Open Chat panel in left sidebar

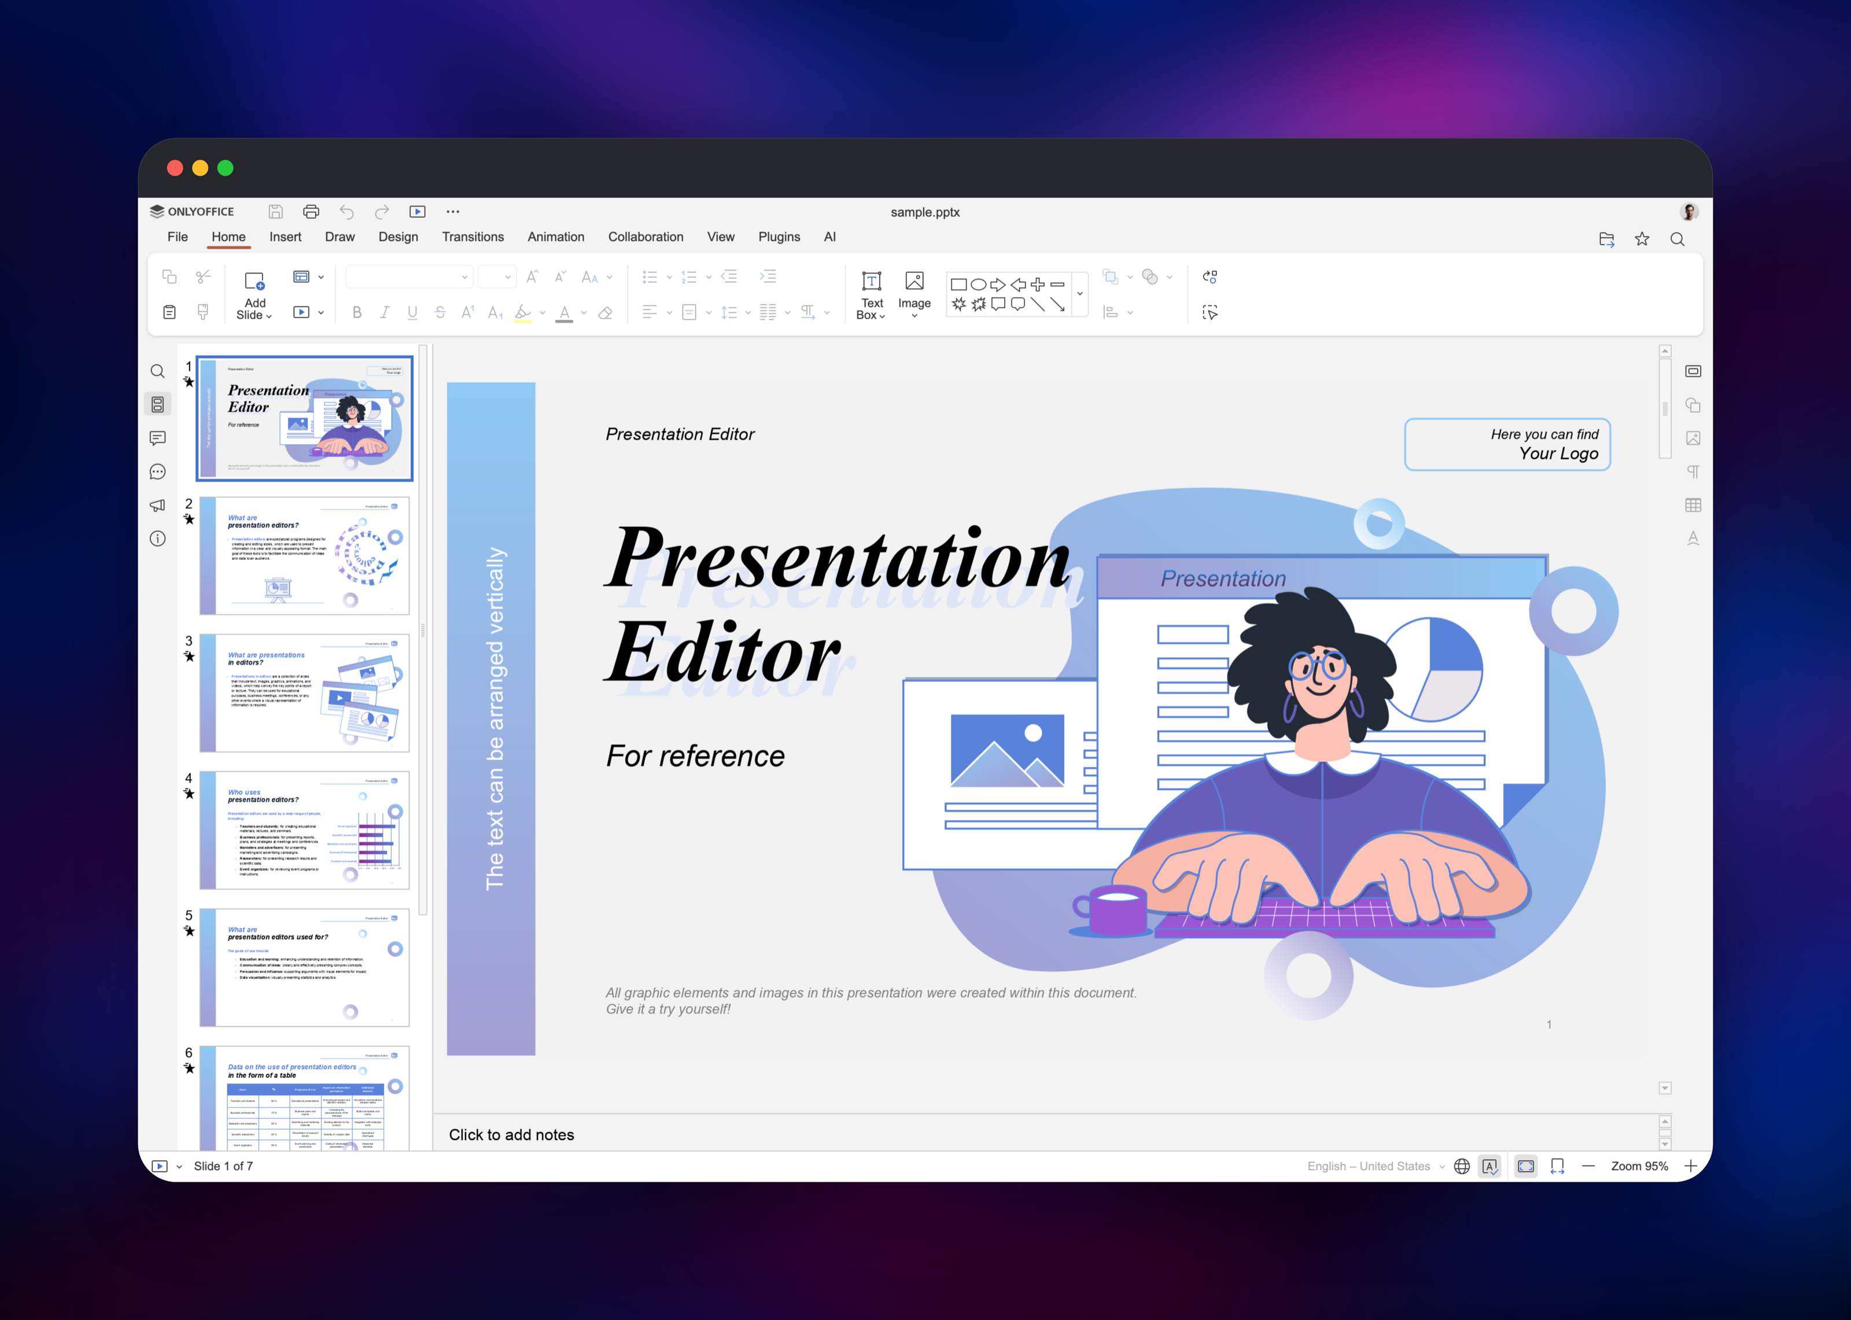click(158, 471)
